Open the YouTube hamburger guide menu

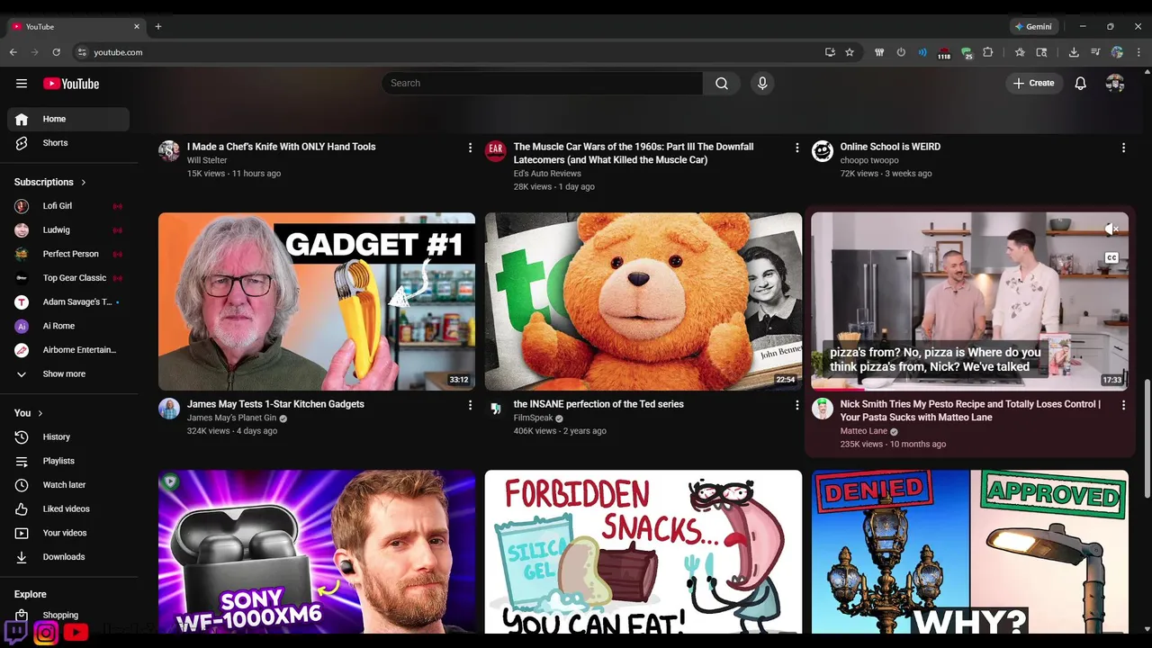point(22,84)
